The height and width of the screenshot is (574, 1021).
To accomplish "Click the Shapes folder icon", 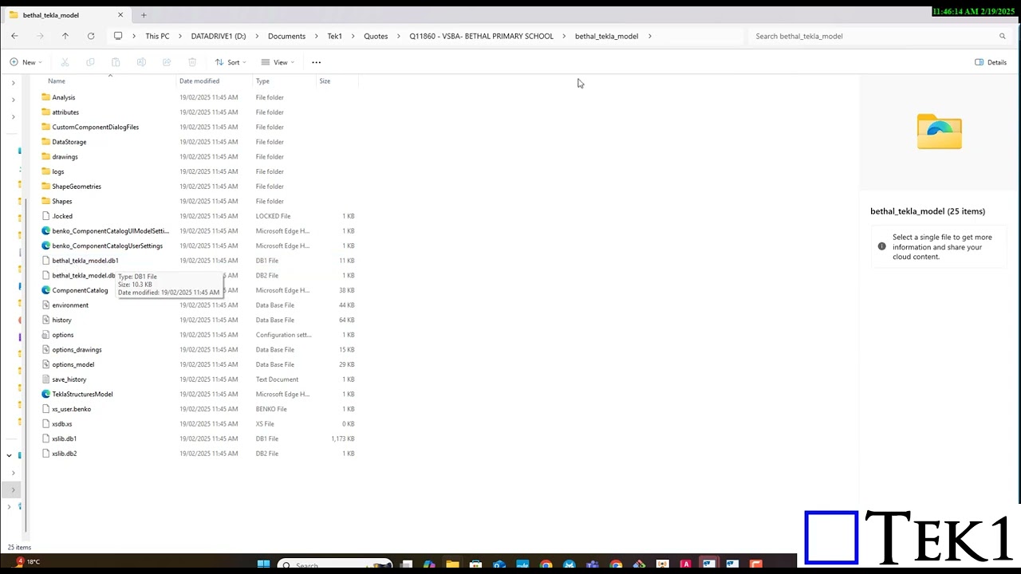I will click(x=45, y=201).
